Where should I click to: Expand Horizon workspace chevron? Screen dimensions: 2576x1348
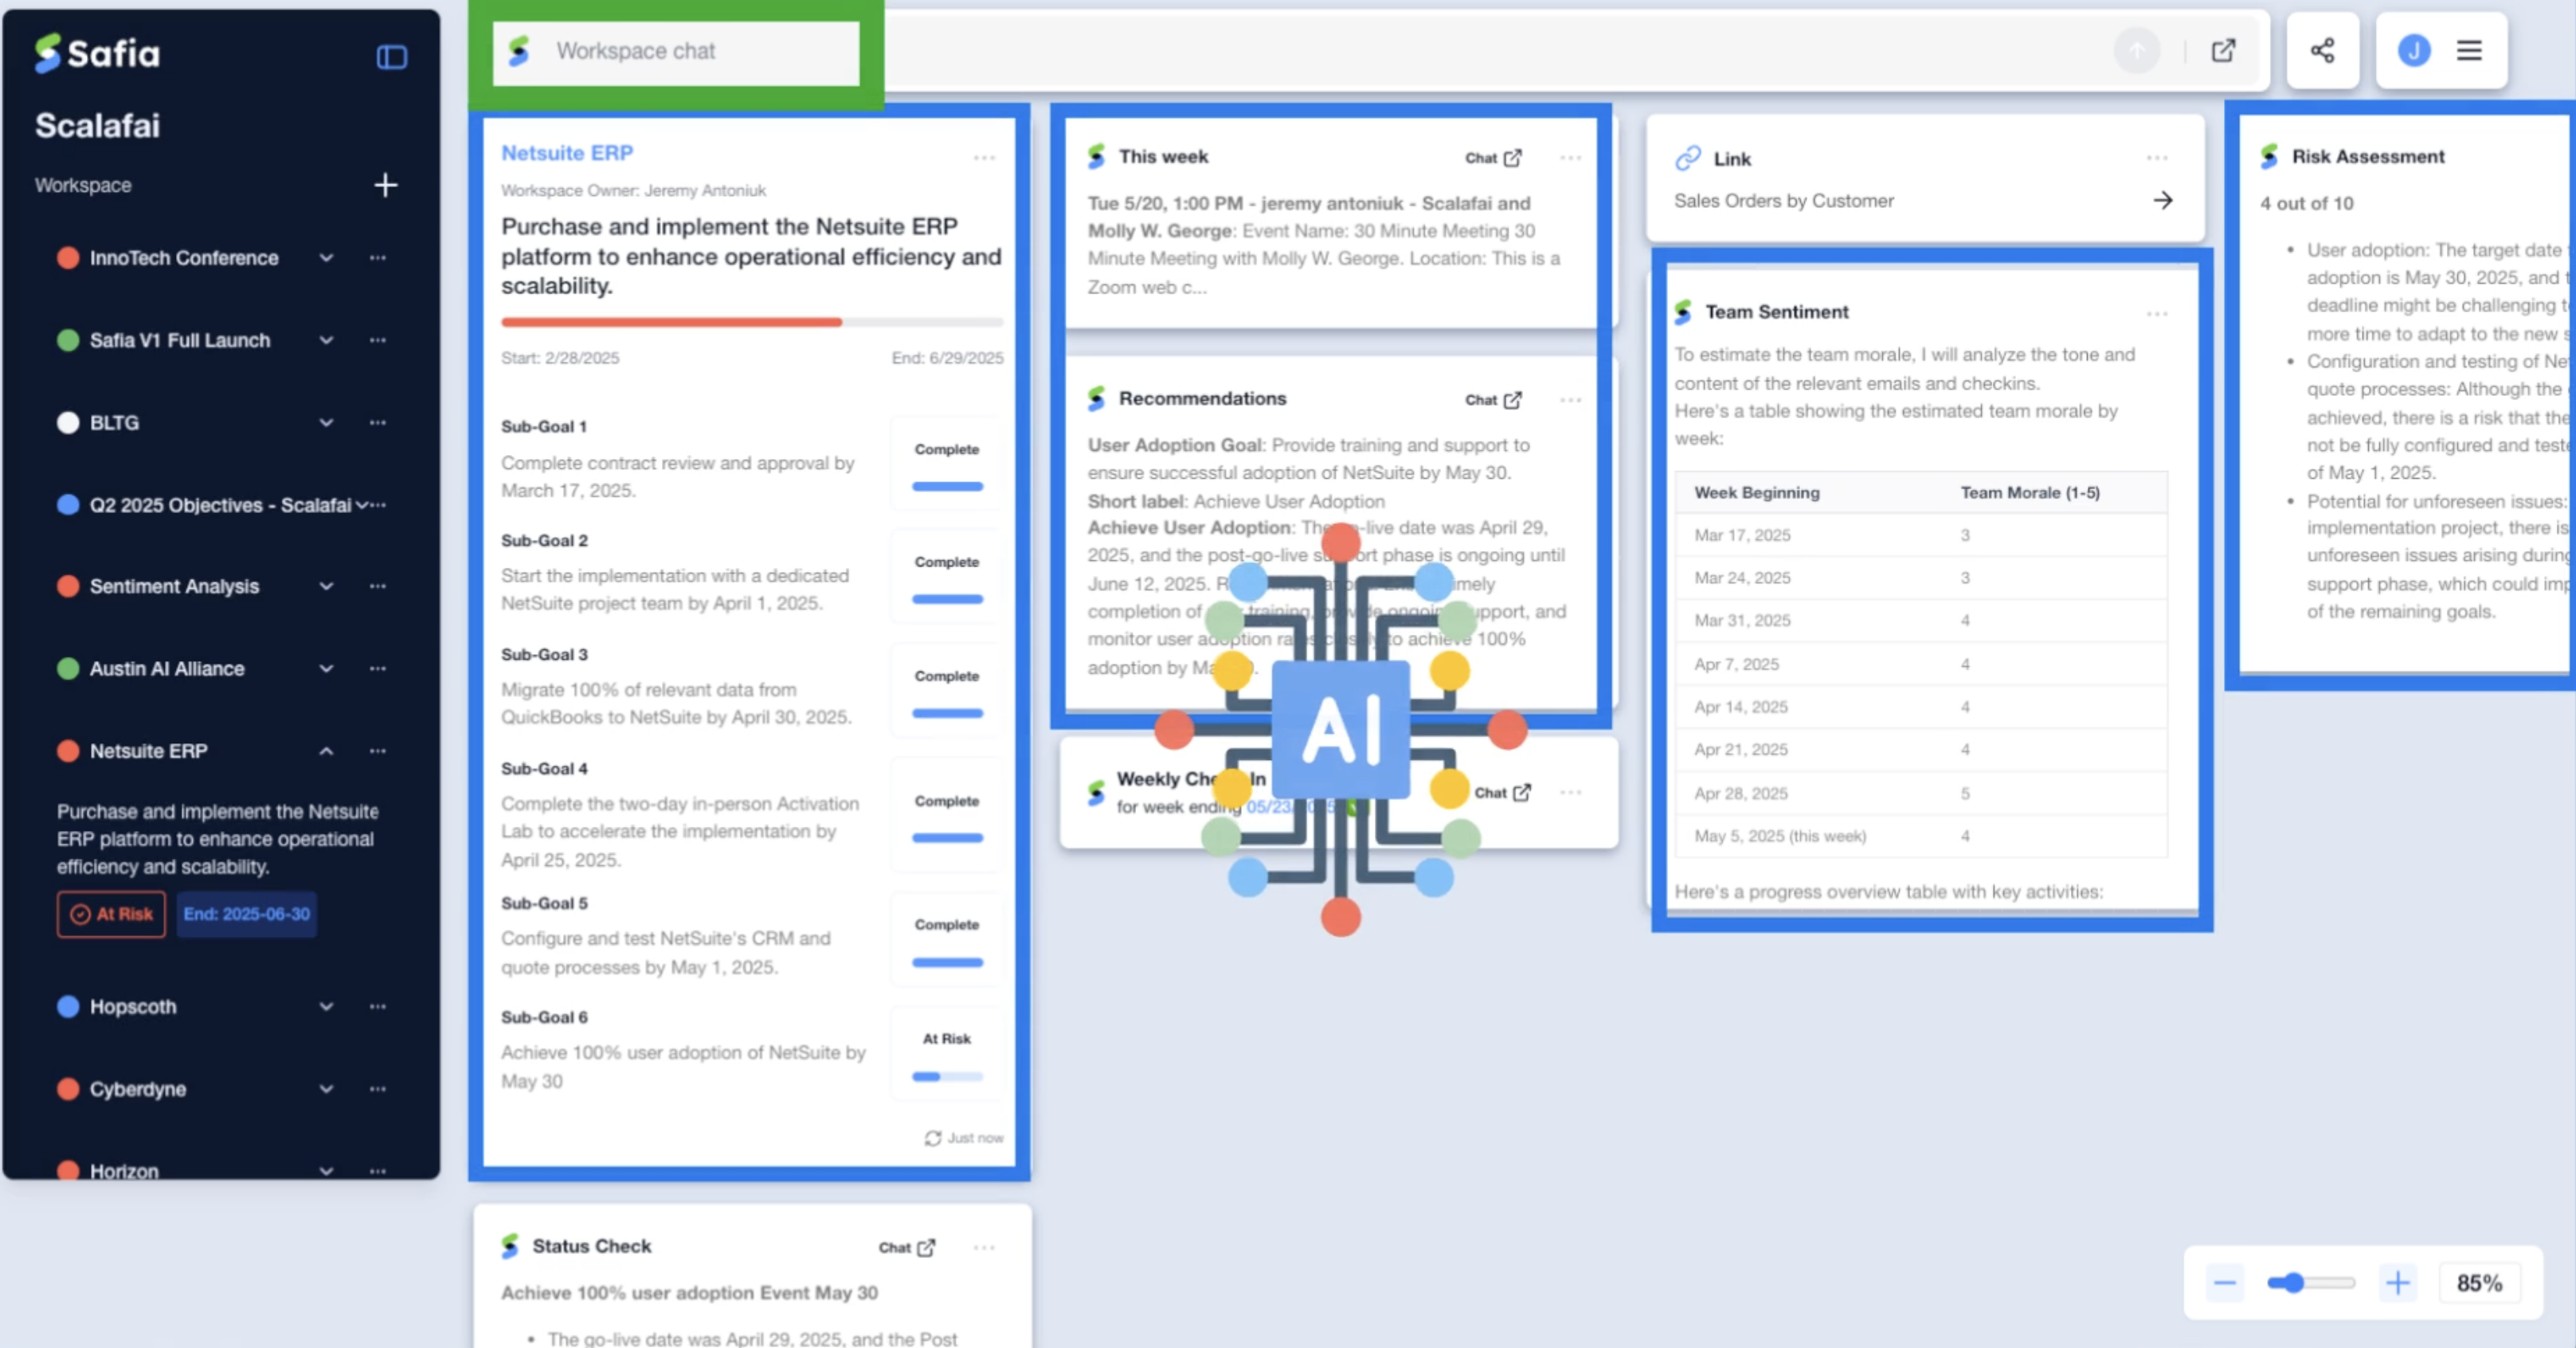(x=326, y=1170)
